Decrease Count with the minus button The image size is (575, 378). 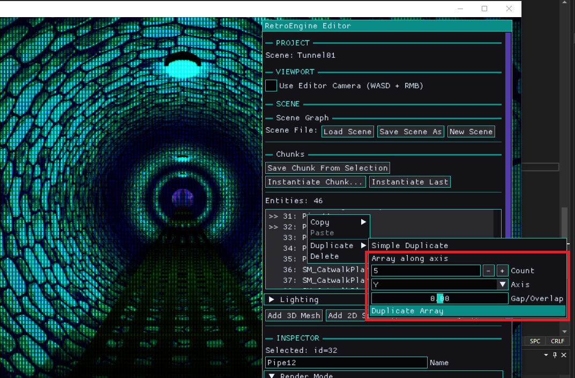[488, 271]
